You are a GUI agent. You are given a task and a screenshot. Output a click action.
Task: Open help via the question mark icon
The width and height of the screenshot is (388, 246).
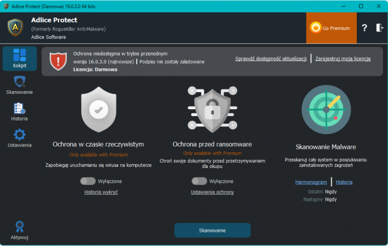[x=365, y=28]
